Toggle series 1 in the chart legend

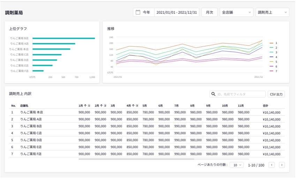tap(274, 43)
